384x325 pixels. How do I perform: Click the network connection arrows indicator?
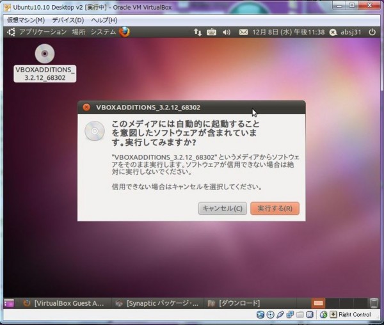[198, 32]
